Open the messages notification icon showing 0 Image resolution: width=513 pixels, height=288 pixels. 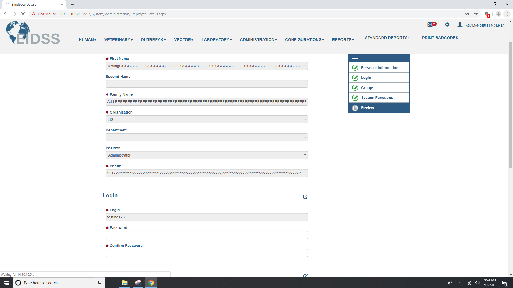pos(431,24)
